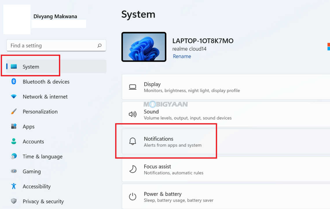Click the Rename link

pyautogui.click(x=182, y=56)
